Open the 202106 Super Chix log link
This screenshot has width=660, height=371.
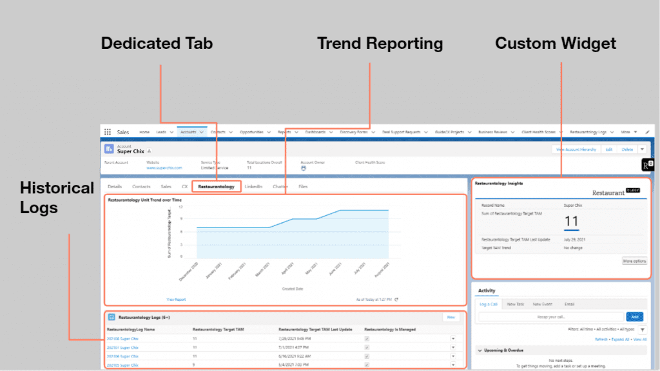click(x=122, y=356)
